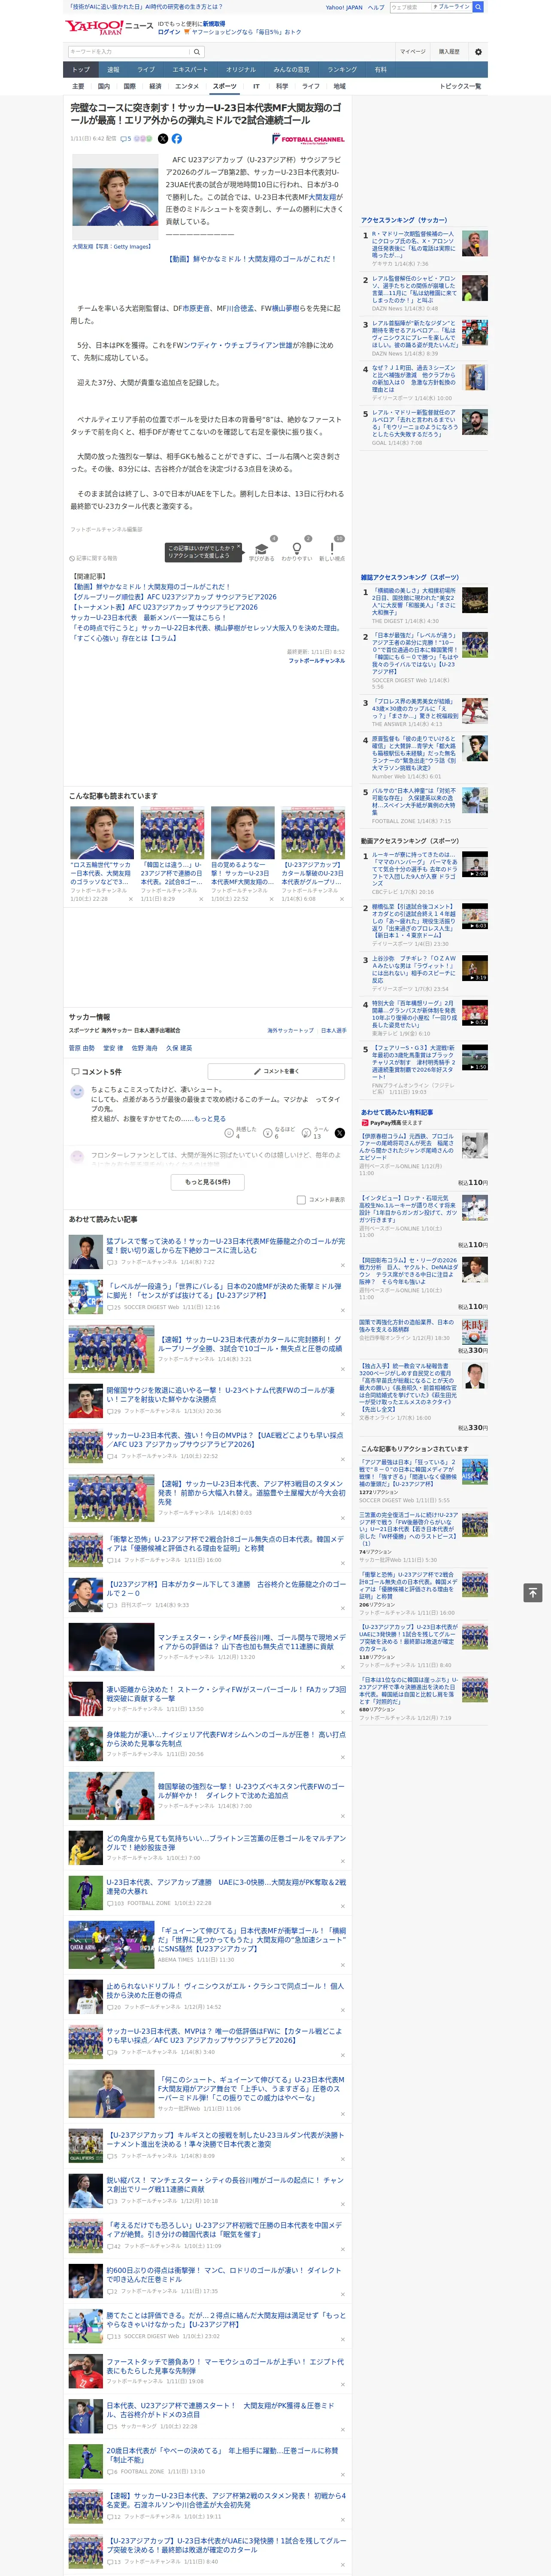
Task: Toggle コメント非表示 checkbox
Action: click(x=301, y=1199)
